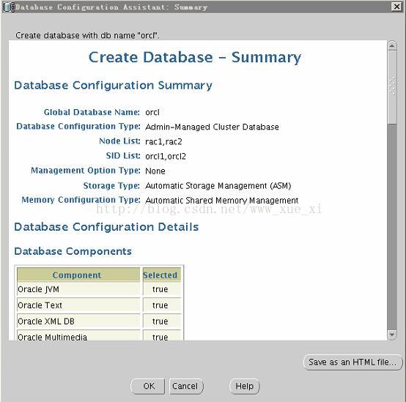This screenshot has width=406, height=402.
Task: Click the Node List label
Action: click(x=119, y=141)
